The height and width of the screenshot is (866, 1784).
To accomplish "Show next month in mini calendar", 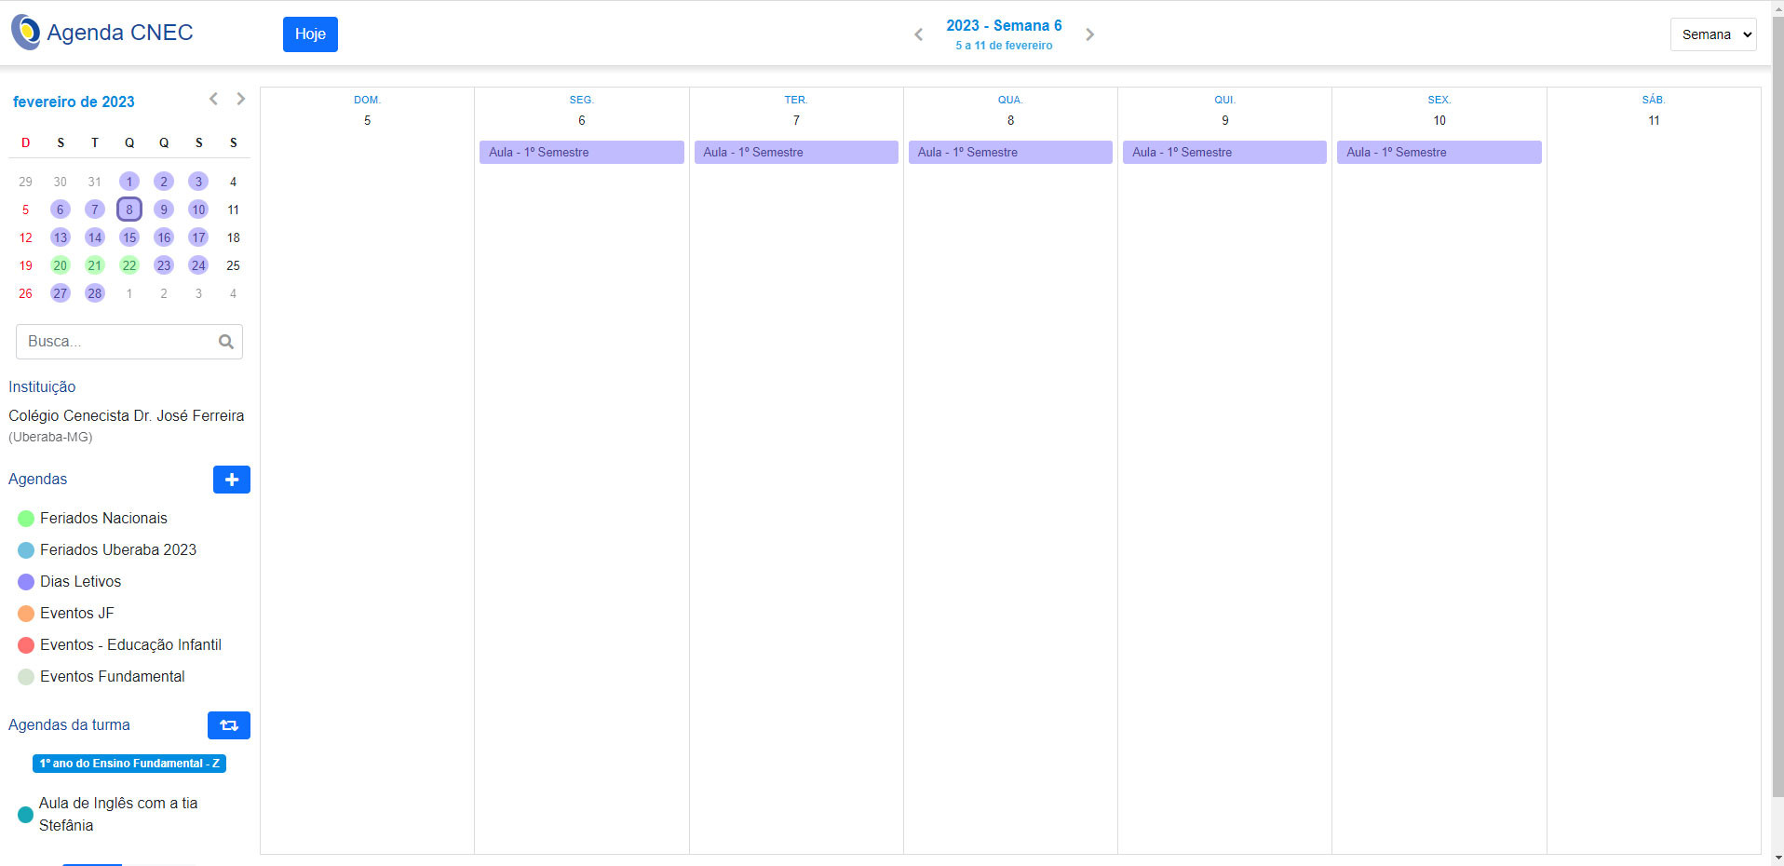I will click(x=241, y=99).
